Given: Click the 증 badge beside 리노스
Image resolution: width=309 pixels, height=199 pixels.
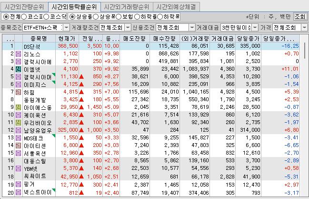Looking at the screenshot, I should click(x=18, y=54).
